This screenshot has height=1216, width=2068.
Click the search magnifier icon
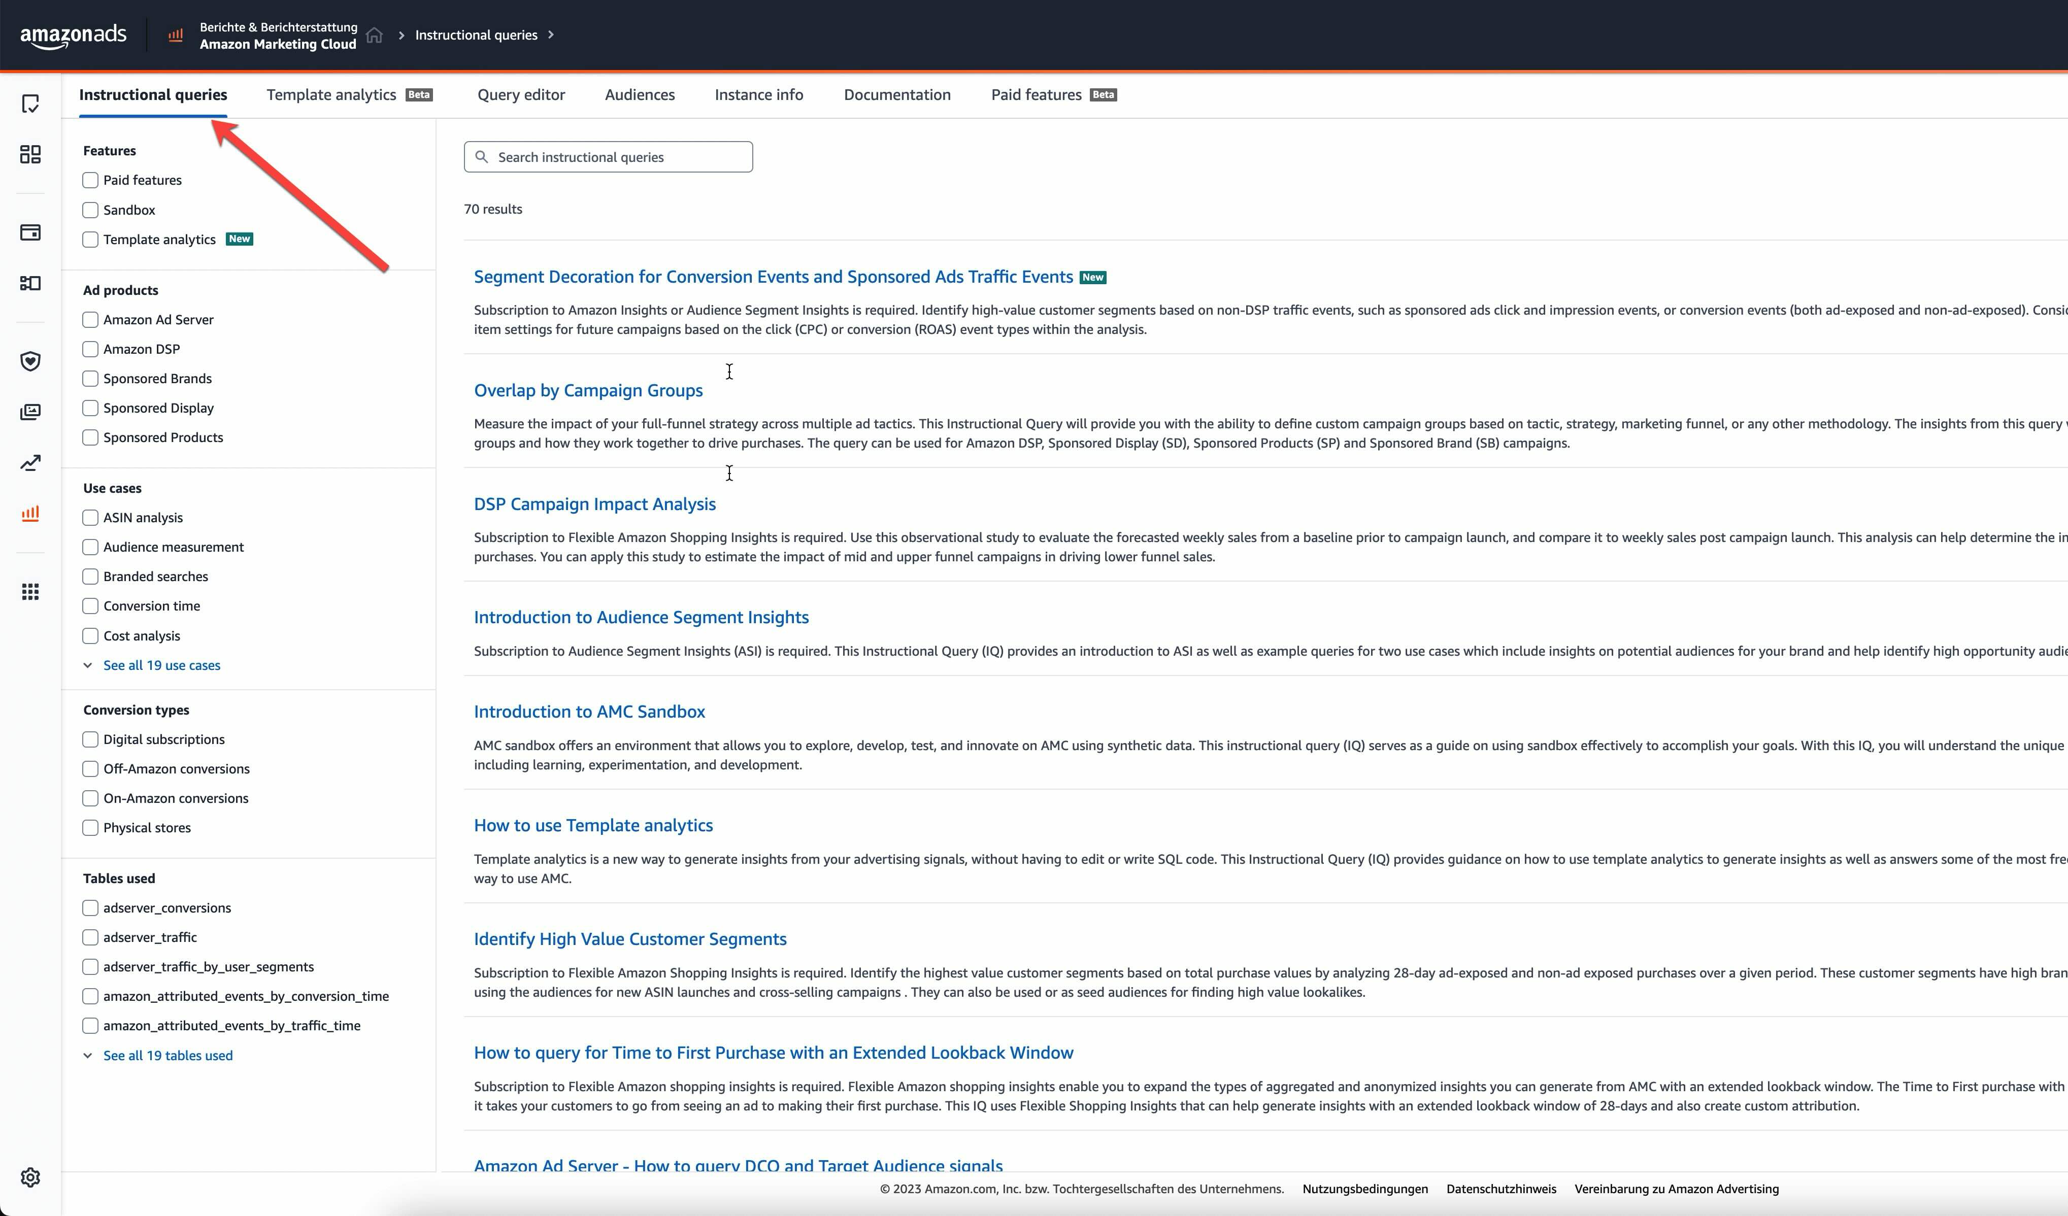482,157
